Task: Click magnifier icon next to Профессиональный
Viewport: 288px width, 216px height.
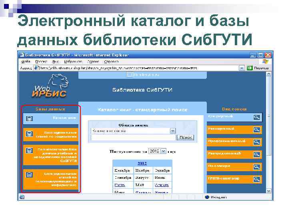Action: pos(256,142)
